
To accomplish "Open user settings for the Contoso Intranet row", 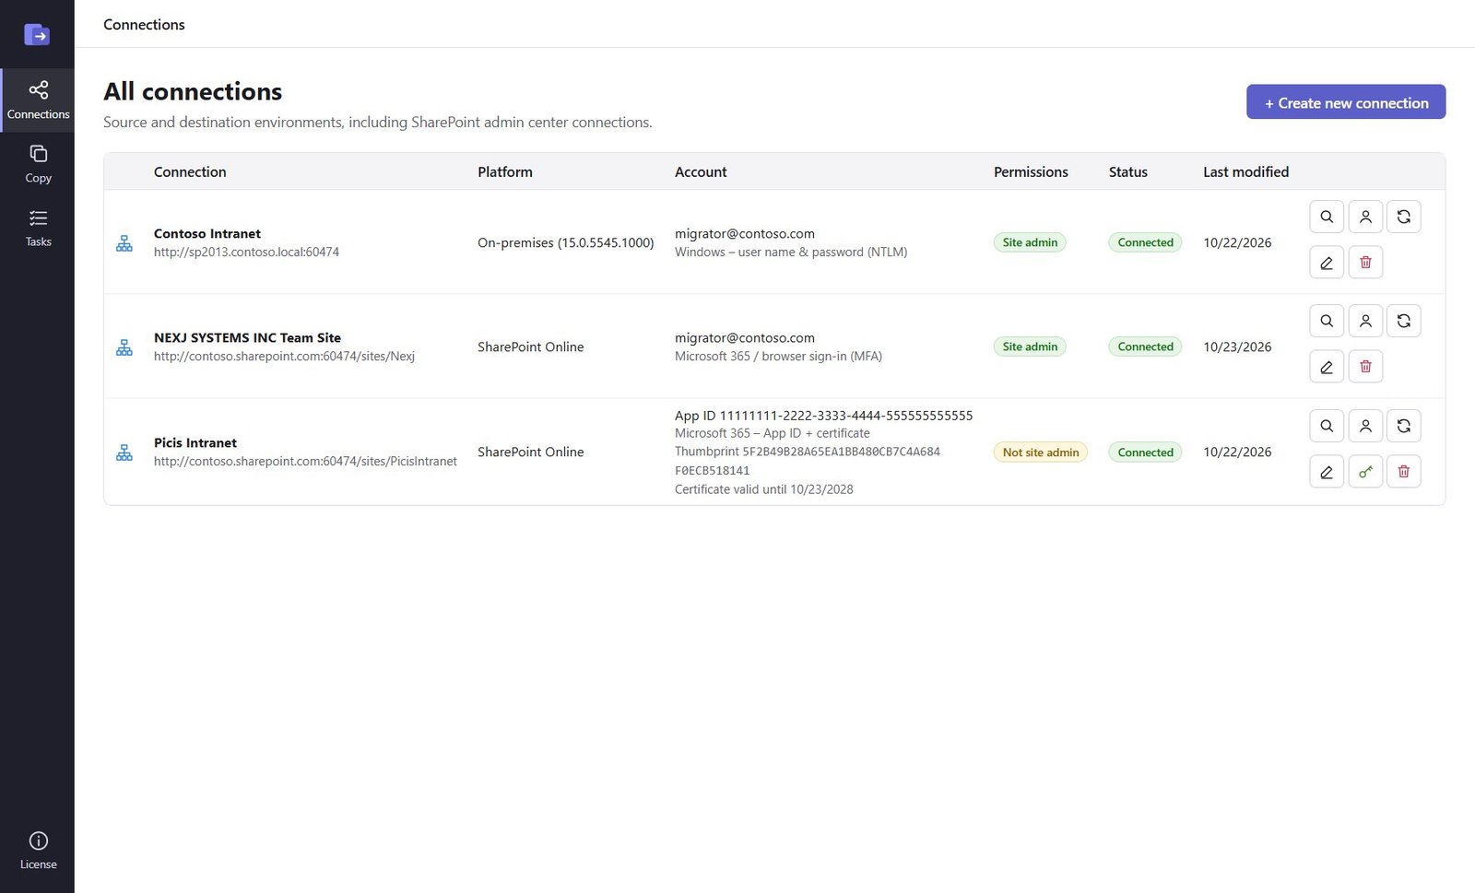I will click(1365, 217).
